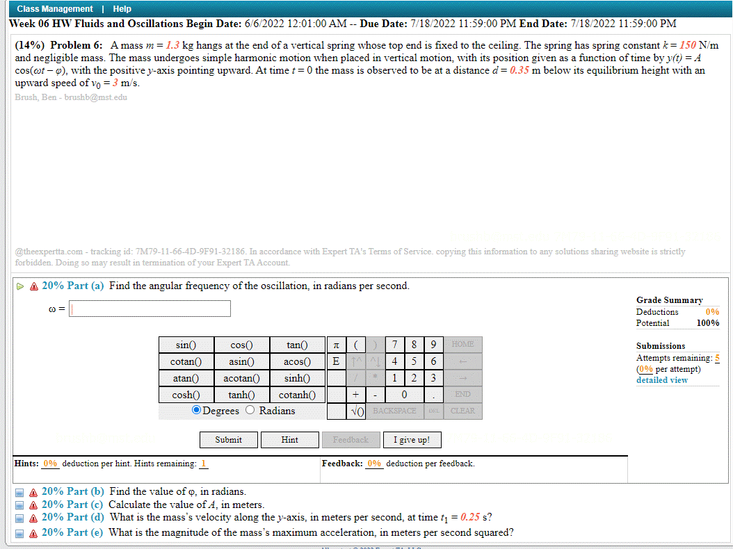The width and height of the screenshot is (733, 549).
Task: Click the BACKSPACE key
Action: [394, 411]
